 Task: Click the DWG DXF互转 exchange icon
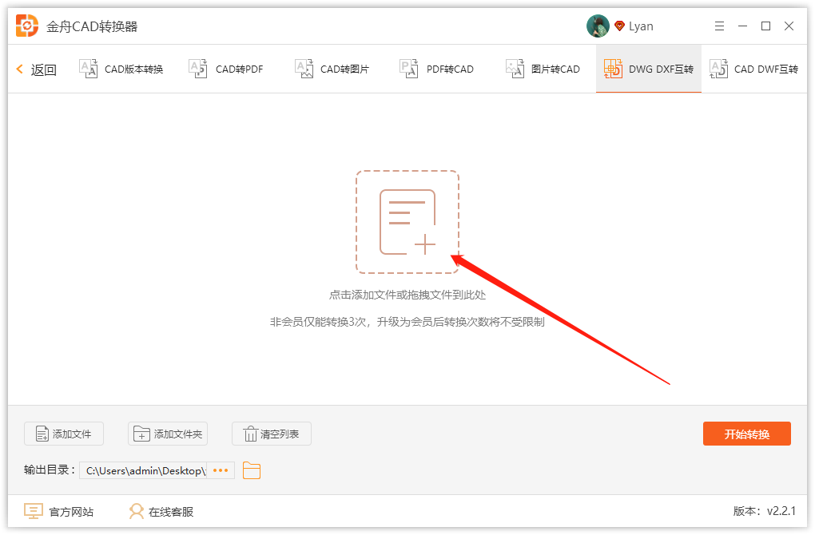613,69
